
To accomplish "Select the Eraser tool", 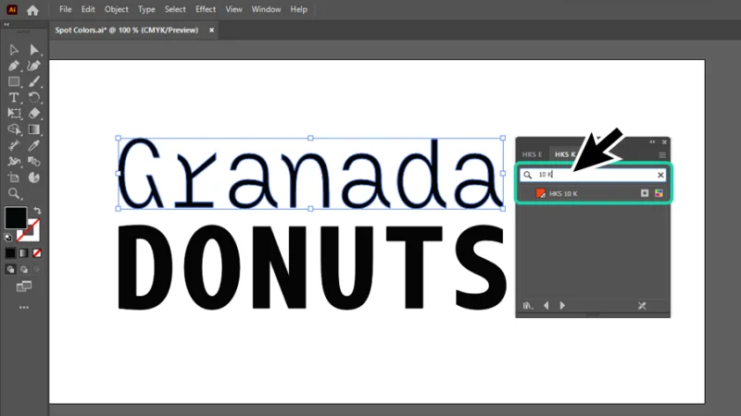I will (x=33, y=113).
